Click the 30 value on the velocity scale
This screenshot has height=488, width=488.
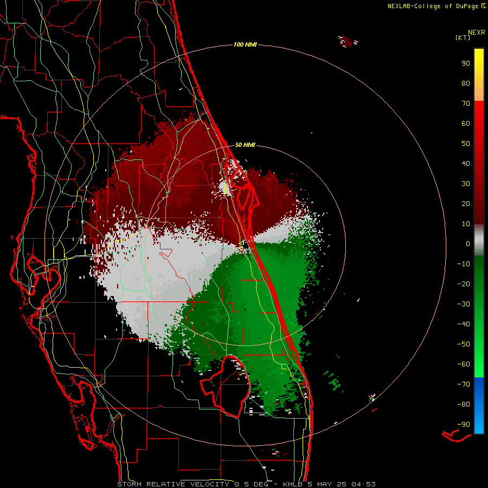pos(466,184)
